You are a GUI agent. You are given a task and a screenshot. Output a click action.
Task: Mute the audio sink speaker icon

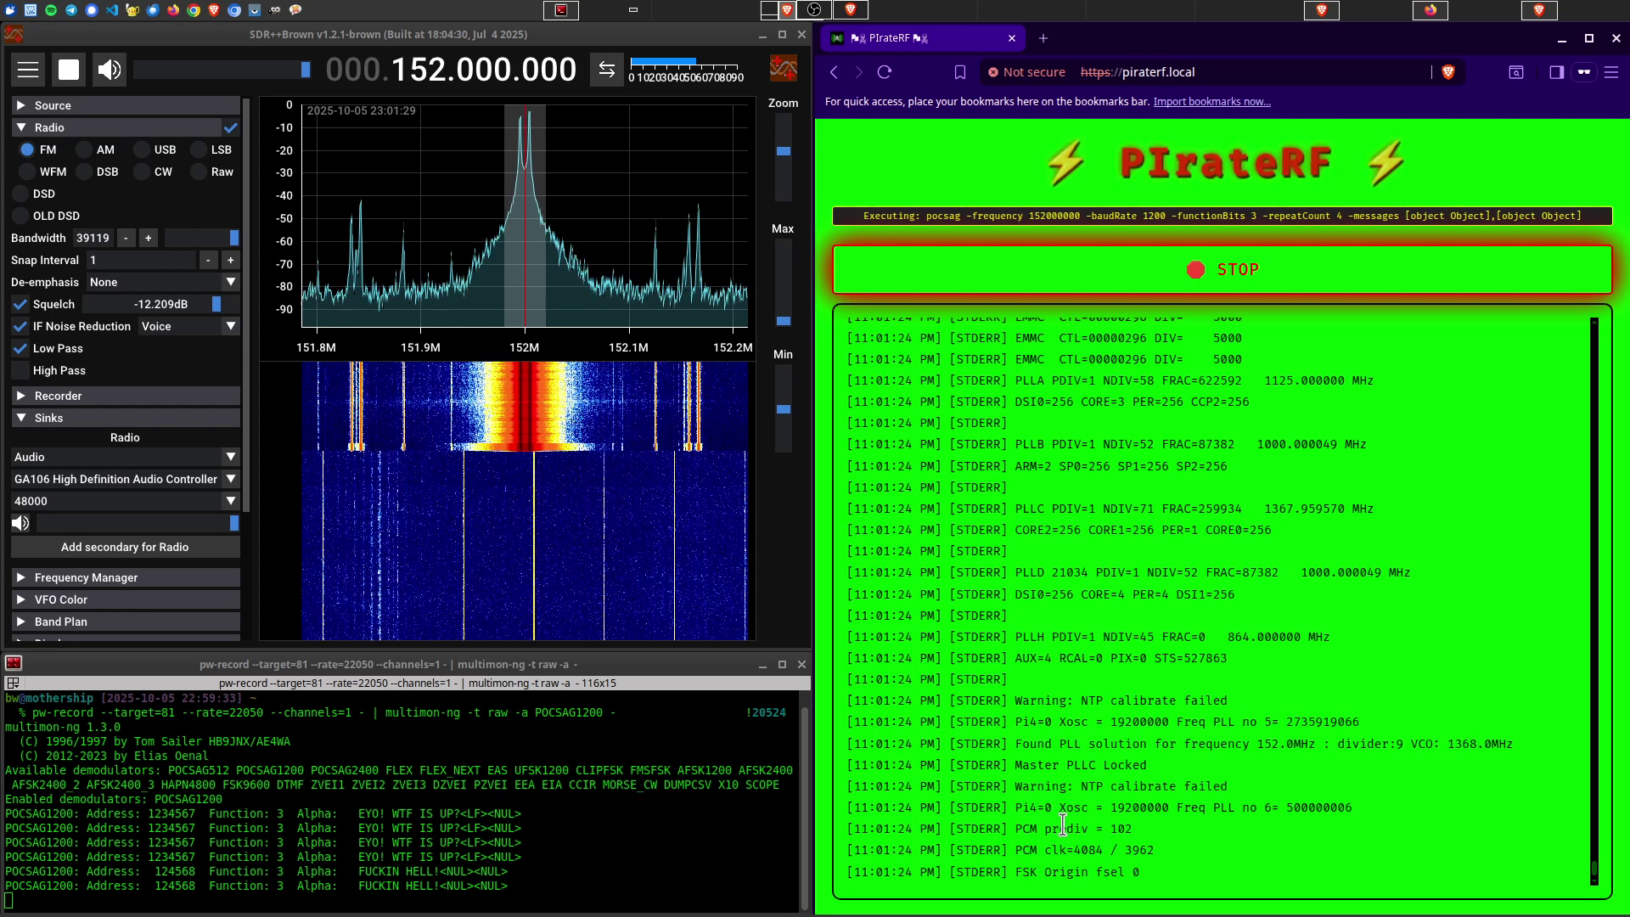click(x=20, y=523)
